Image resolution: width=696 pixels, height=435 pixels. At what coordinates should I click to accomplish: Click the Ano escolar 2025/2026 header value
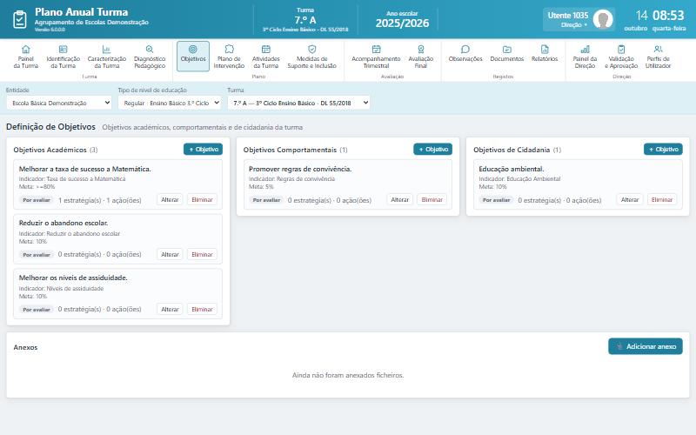point(402,23)
